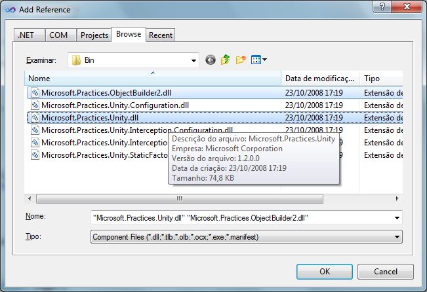
Task: Click the Bin folder icon in Examinar
Action: pos(76,60)
